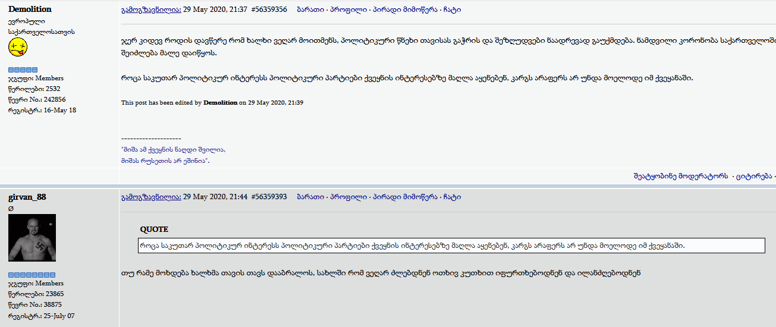Click the 'ციტირება' quote link

[x=754, y=177]
